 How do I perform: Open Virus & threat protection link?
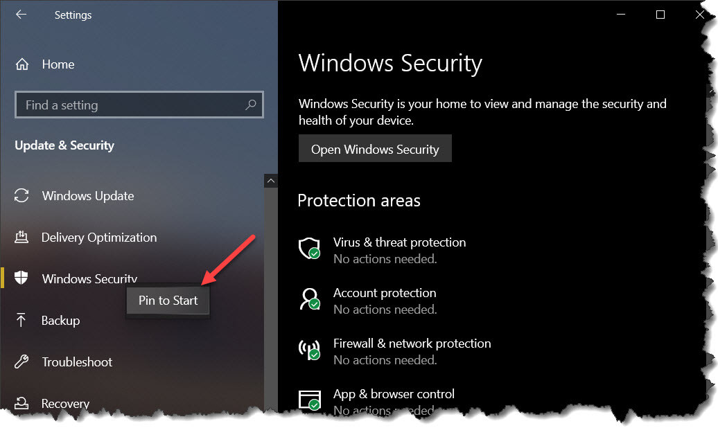tap(399, 242)
